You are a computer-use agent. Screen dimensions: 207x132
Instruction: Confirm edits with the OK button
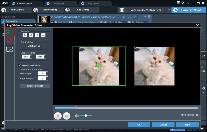[x=139, y=124]
